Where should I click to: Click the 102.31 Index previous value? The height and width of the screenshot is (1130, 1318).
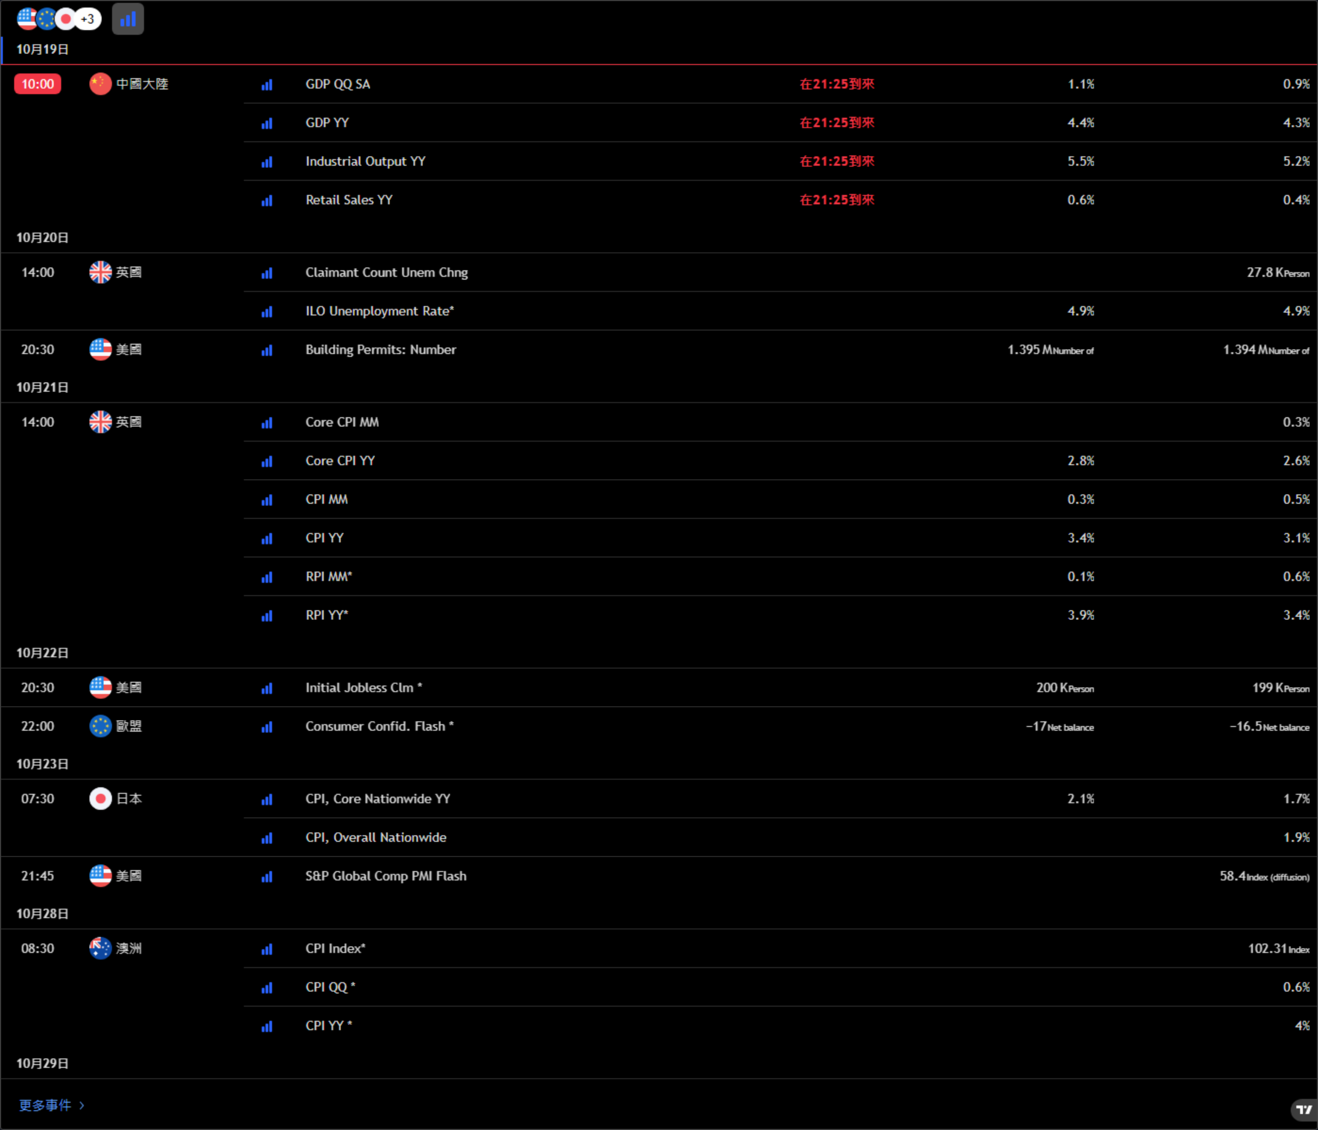(x=1278, y=949)
